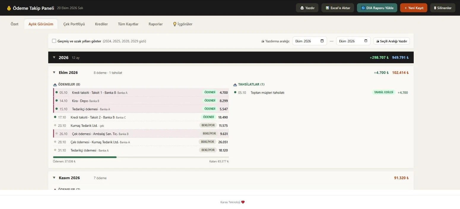Collapse the Ekim 2026 month section

(x=54, y=72)
